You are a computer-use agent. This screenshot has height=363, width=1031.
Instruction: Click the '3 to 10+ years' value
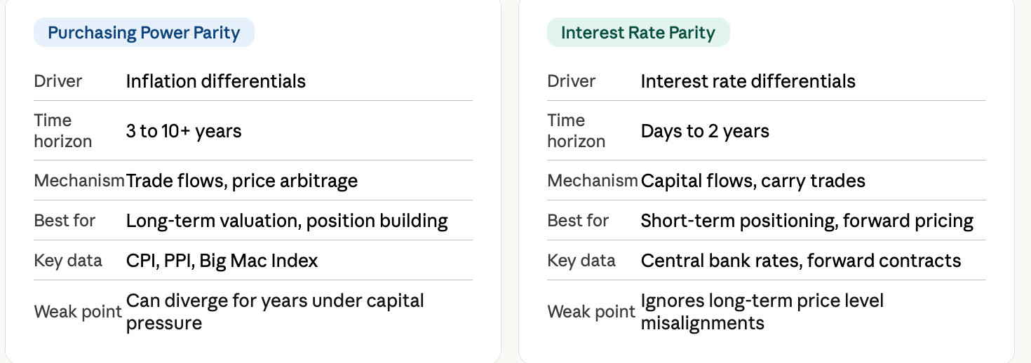coord(184,131)
